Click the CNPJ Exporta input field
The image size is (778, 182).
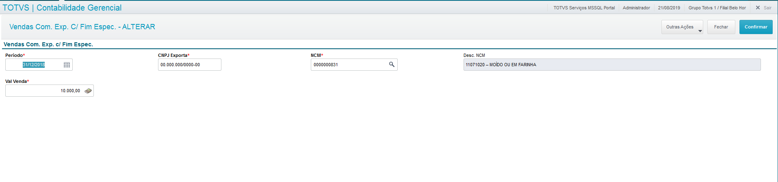click(190, 65)
